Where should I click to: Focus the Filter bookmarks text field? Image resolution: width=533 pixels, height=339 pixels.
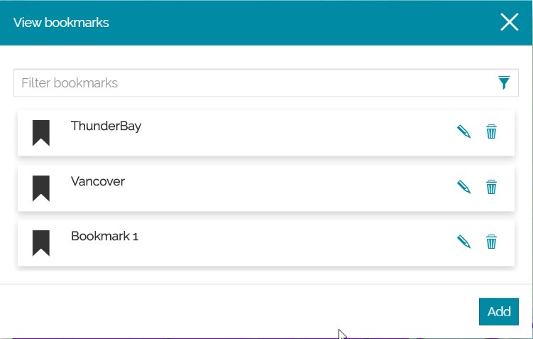coord(248,83)
